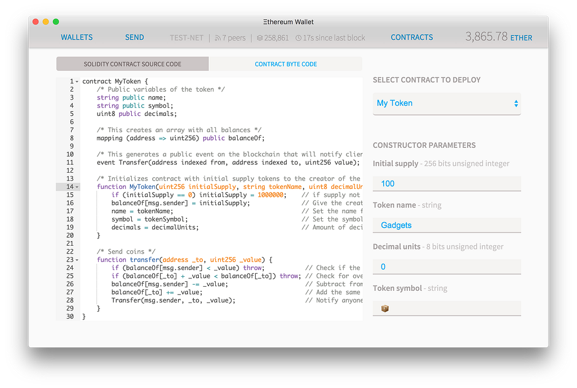Click the mapping balanceOf code line
Viewport: 577px width, 388px height.
pos(181,138)
